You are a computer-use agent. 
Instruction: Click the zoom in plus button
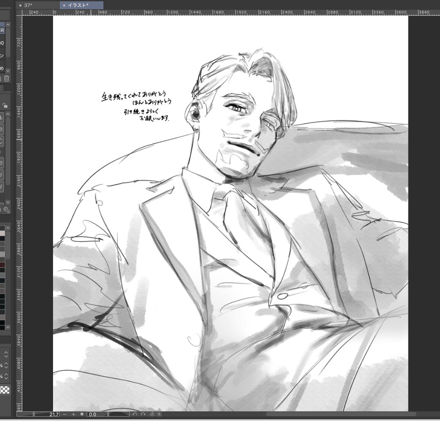pos(74,414)
